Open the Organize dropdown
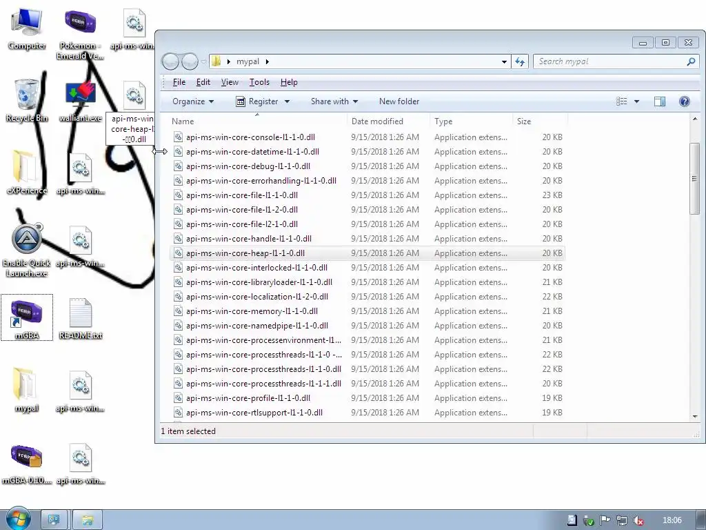 tap(193, 101)
